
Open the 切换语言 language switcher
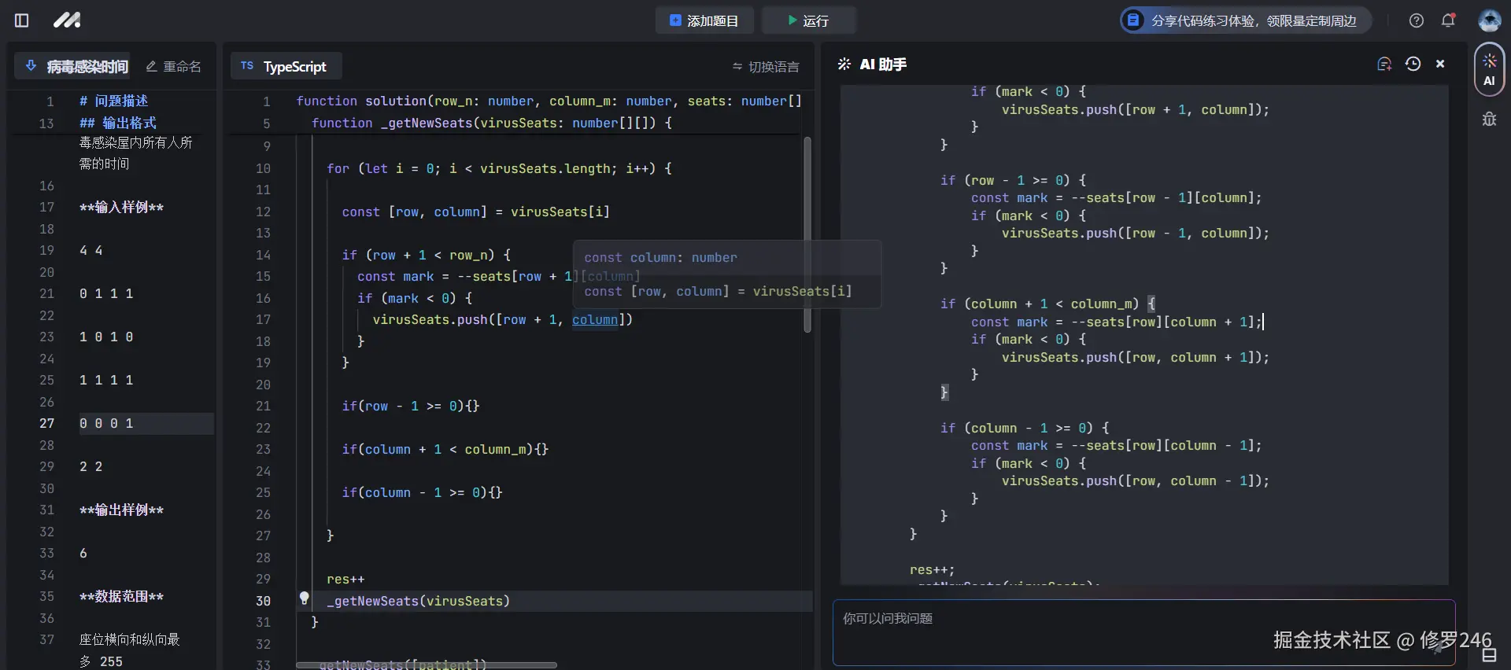[x=766, y=67]
